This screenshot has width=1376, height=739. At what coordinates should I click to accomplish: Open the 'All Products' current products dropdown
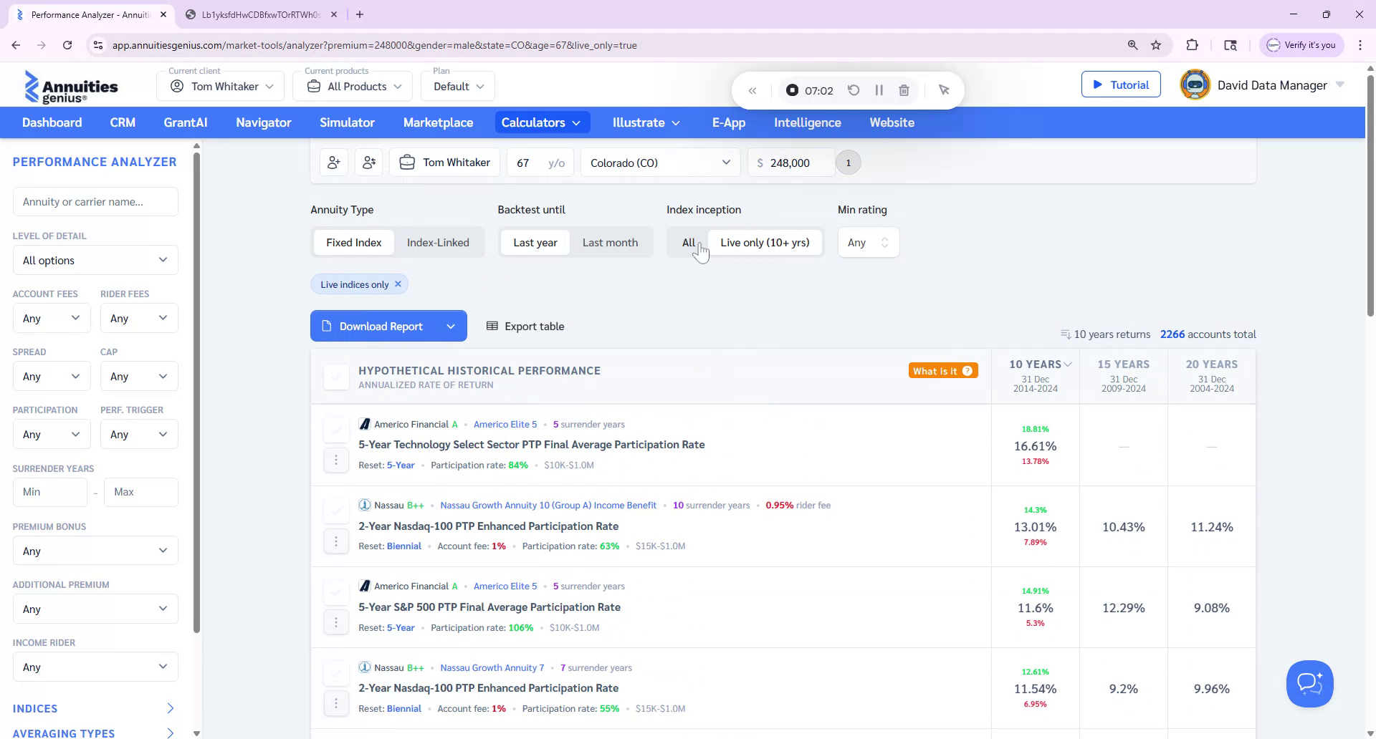click(352, 86)
